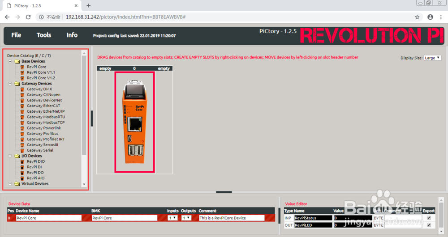Viewport: 448px width, 237px height.
Task: Click the left empty slot label
Action: coord(105,68)
